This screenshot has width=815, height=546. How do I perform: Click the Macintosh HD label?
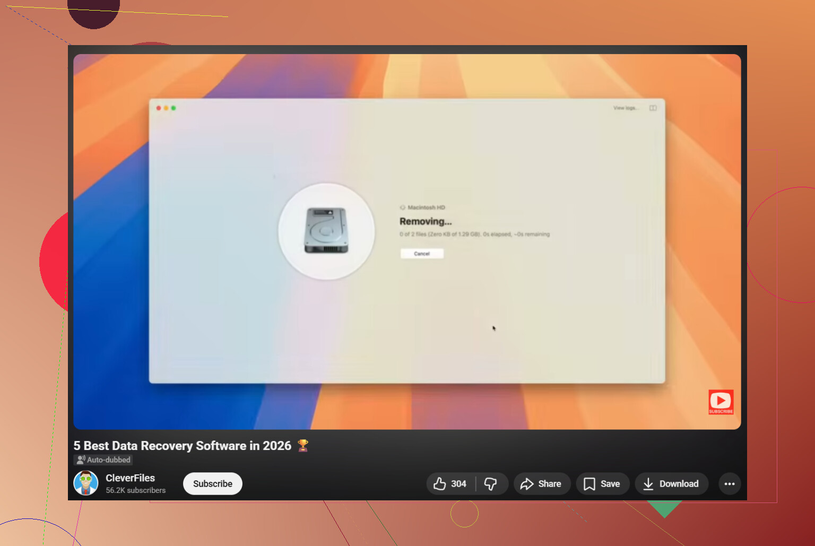[426, 207]
